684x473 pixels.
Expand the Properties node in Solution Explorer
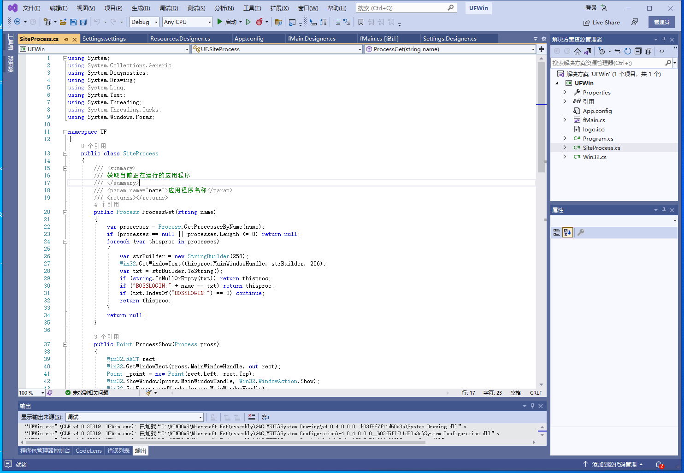click(565, 92)
